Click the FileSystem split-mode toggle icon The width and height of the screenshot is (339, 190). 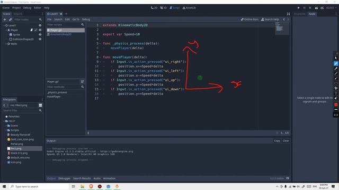tap(40, 105)
